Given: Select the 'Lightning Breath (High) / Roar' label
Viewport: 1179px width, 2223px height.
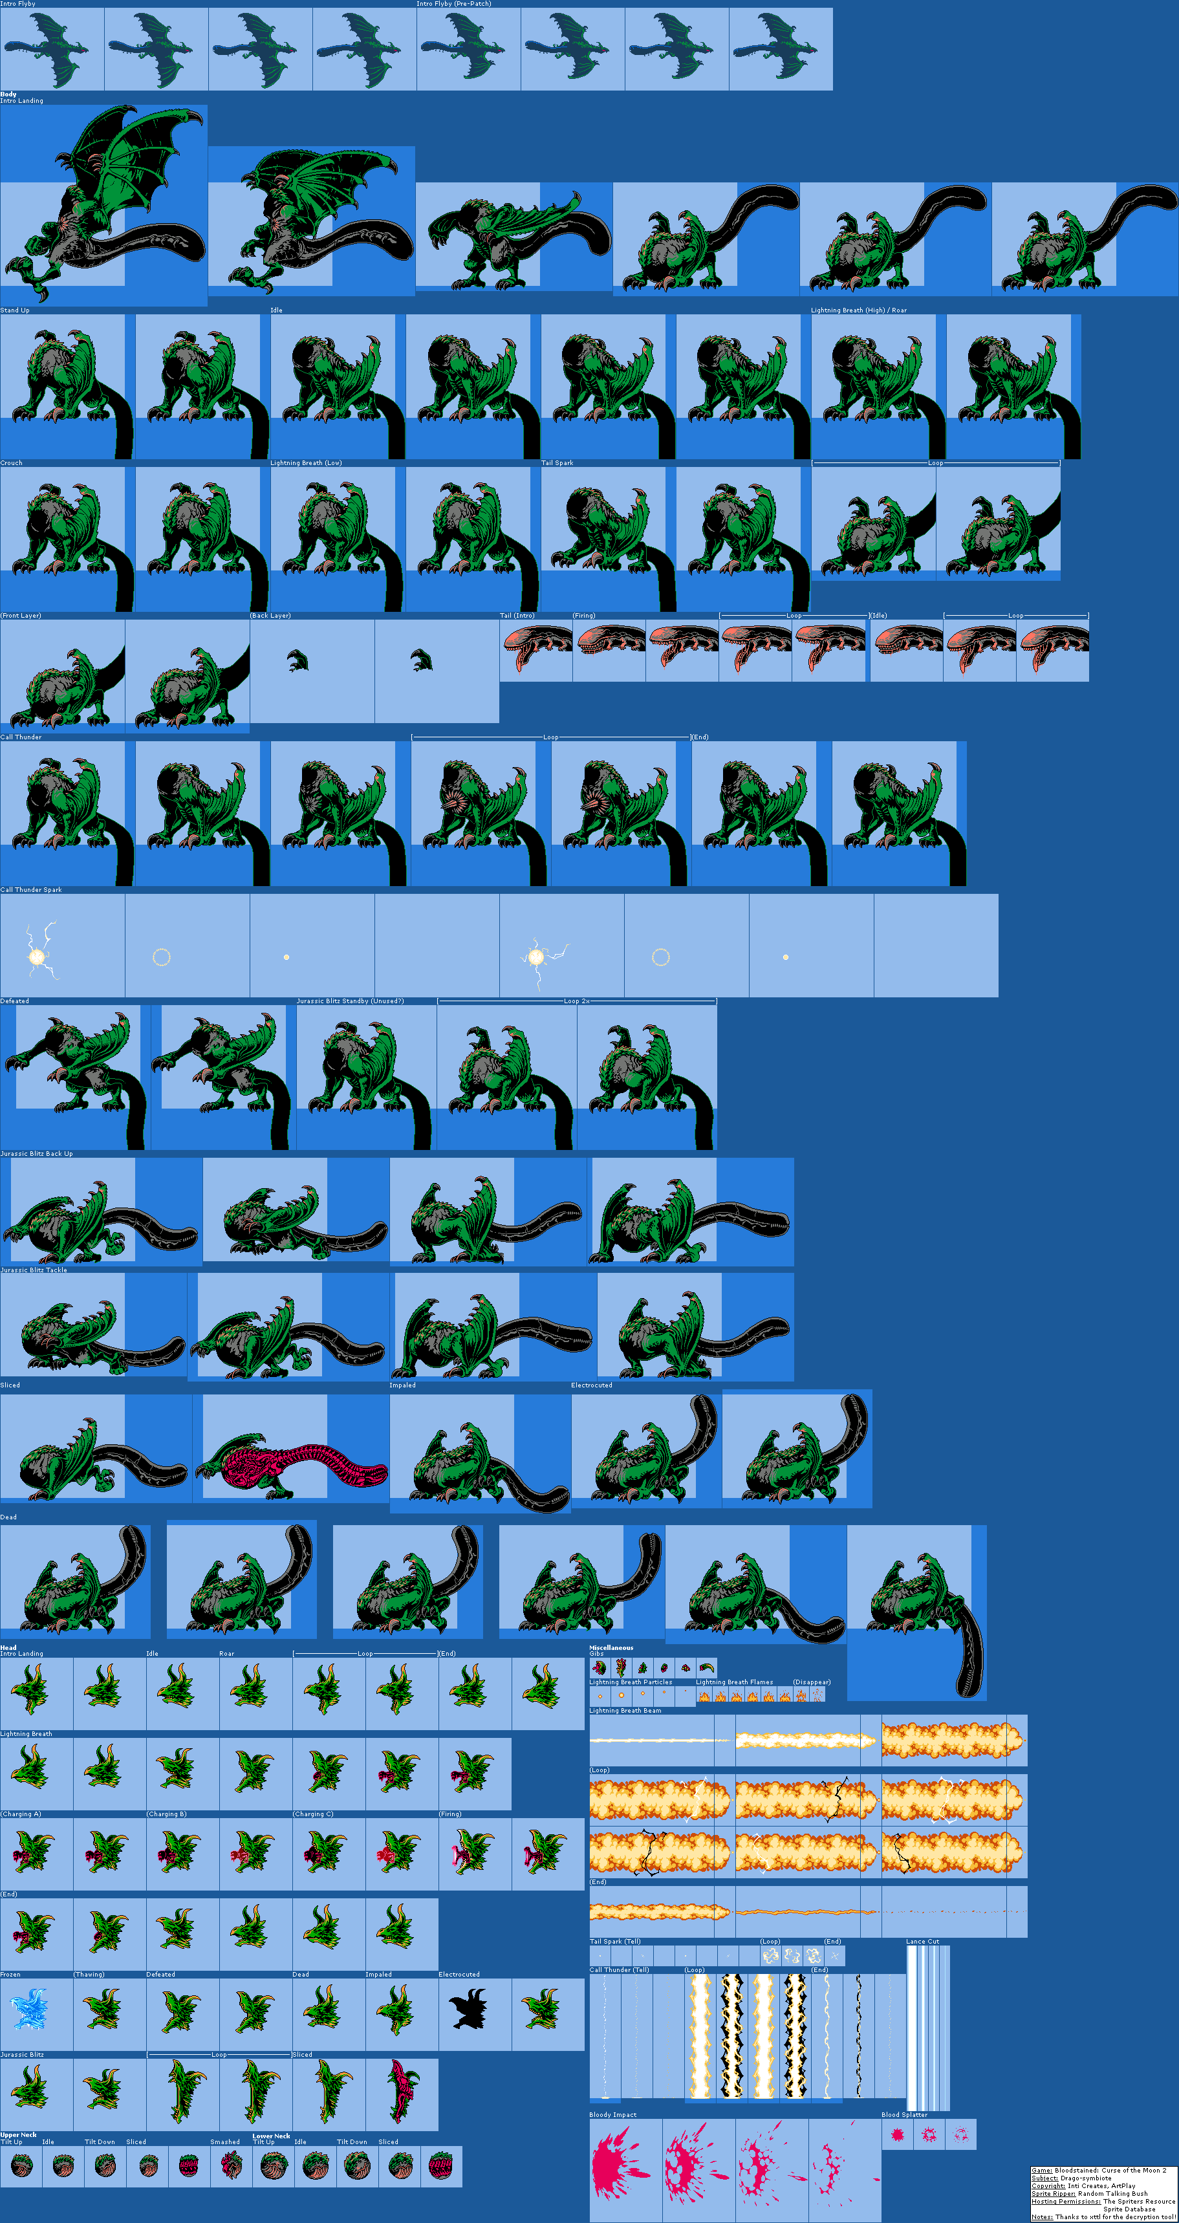Looking at the screenshot, I should click(859, 310).
